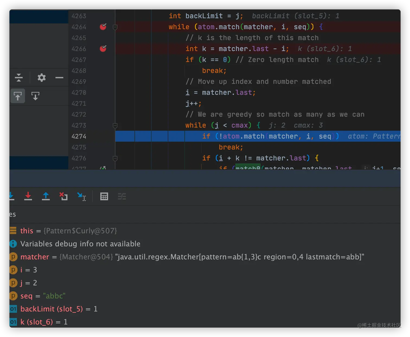This screenshot has width=410, height=337.
Task: Click the 'j++;' statement
Action: pyautogui.click(x=193, y=104)
